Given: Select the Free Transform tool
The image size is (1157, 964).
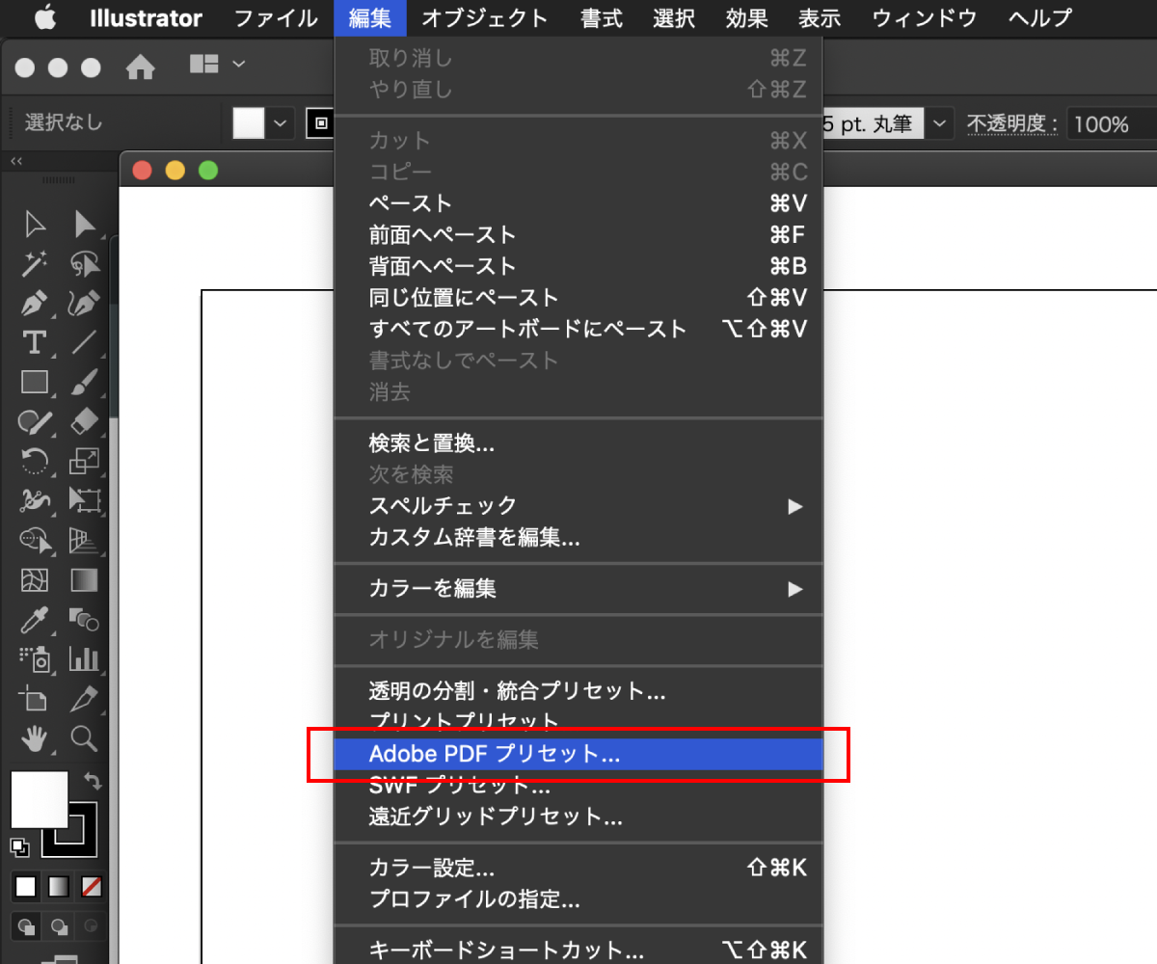Looking at the screenshot, I should [85, 500].
